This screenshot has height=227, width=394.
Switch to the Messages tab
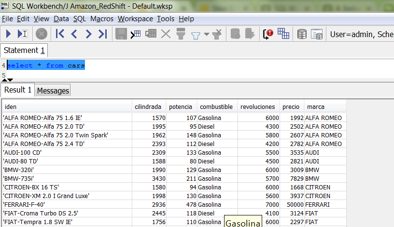(x=53, y=91)
